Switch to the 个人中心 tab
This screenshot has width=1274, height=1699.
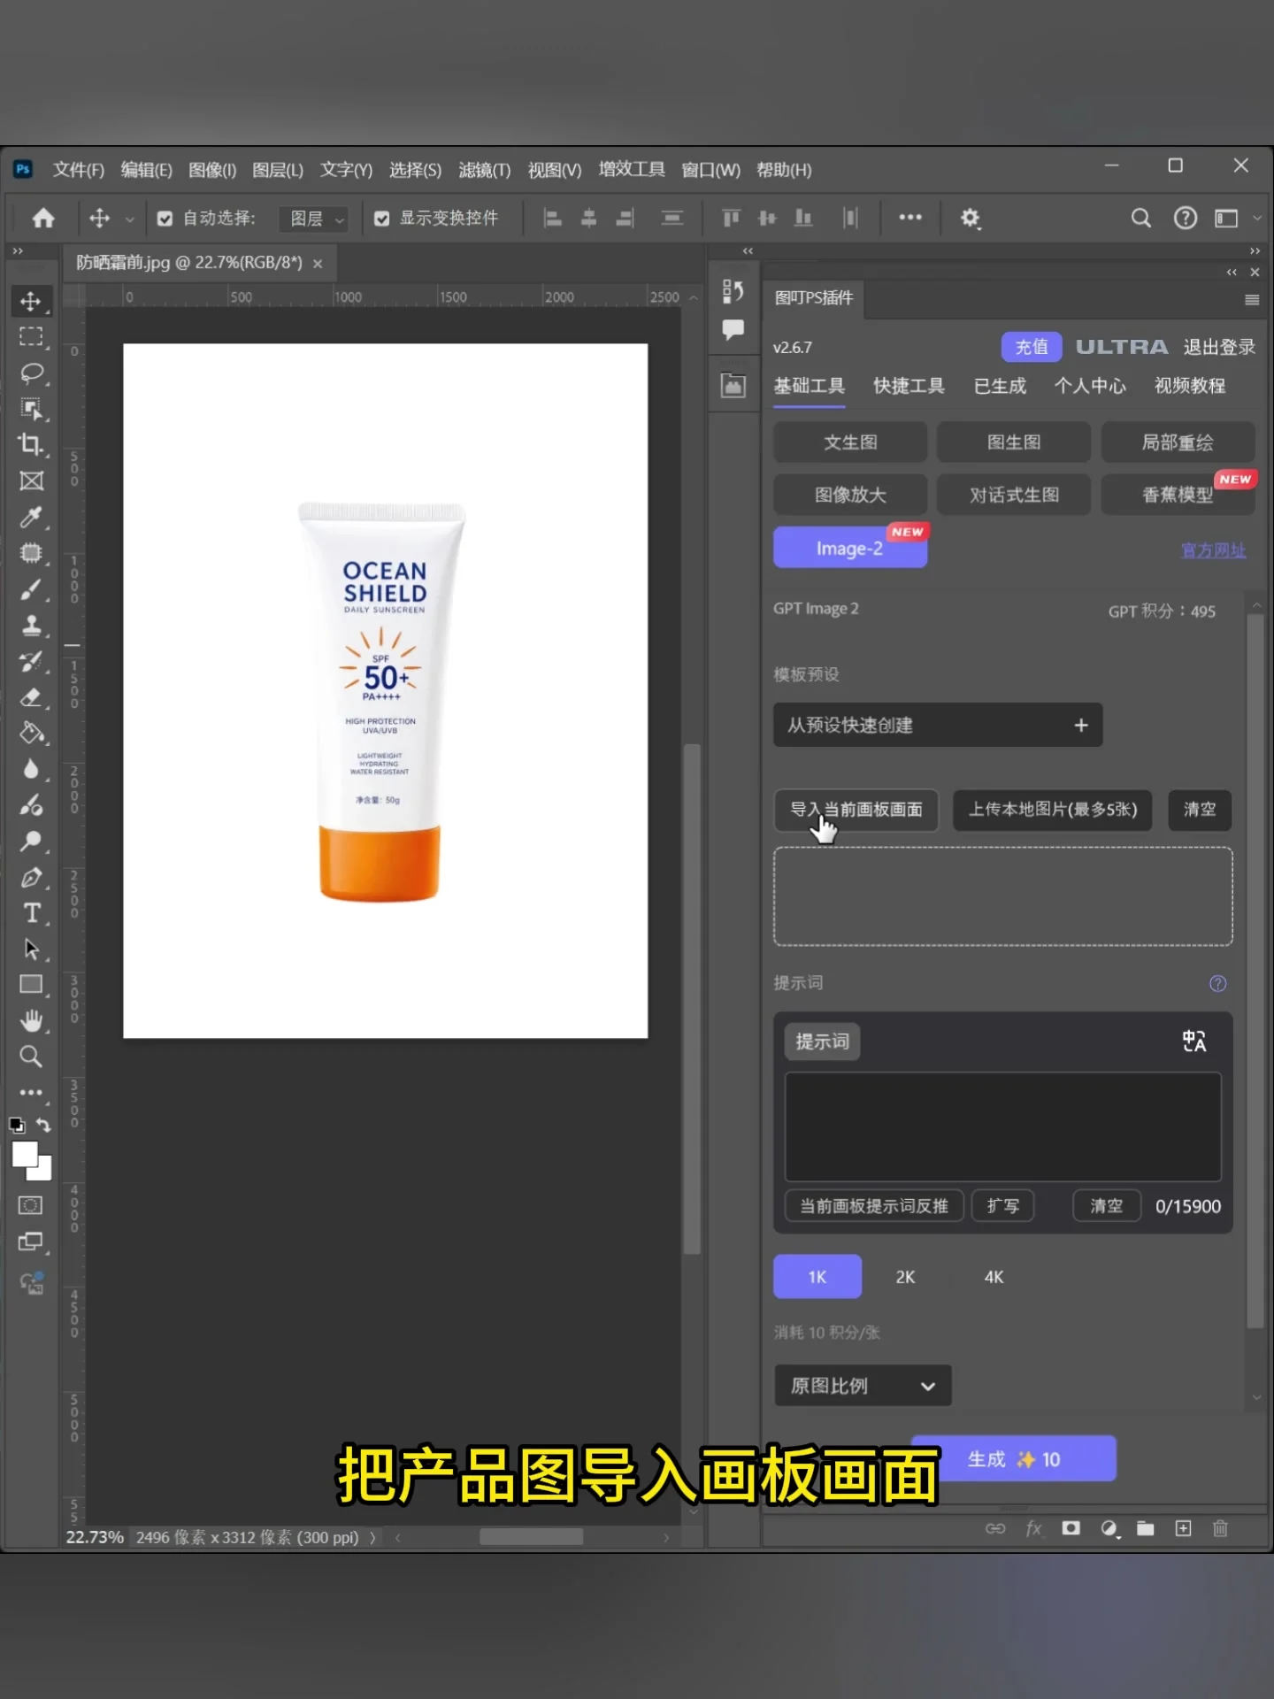[x=1090, y=386]
